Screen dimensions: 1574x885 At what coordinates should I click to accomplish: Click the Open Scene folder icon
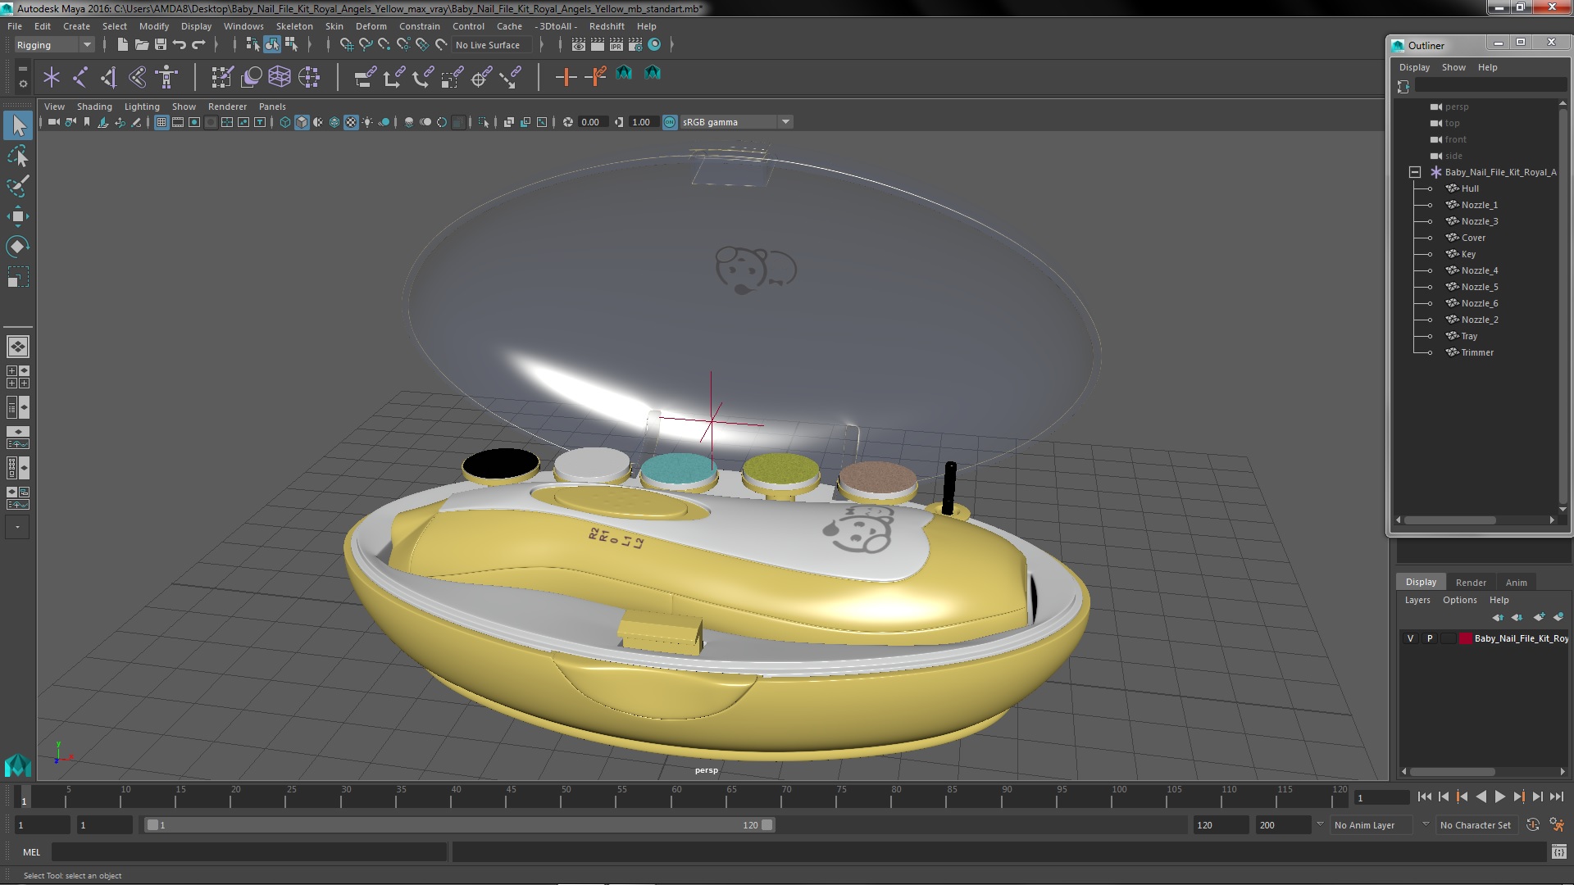[x=142, y=45]
